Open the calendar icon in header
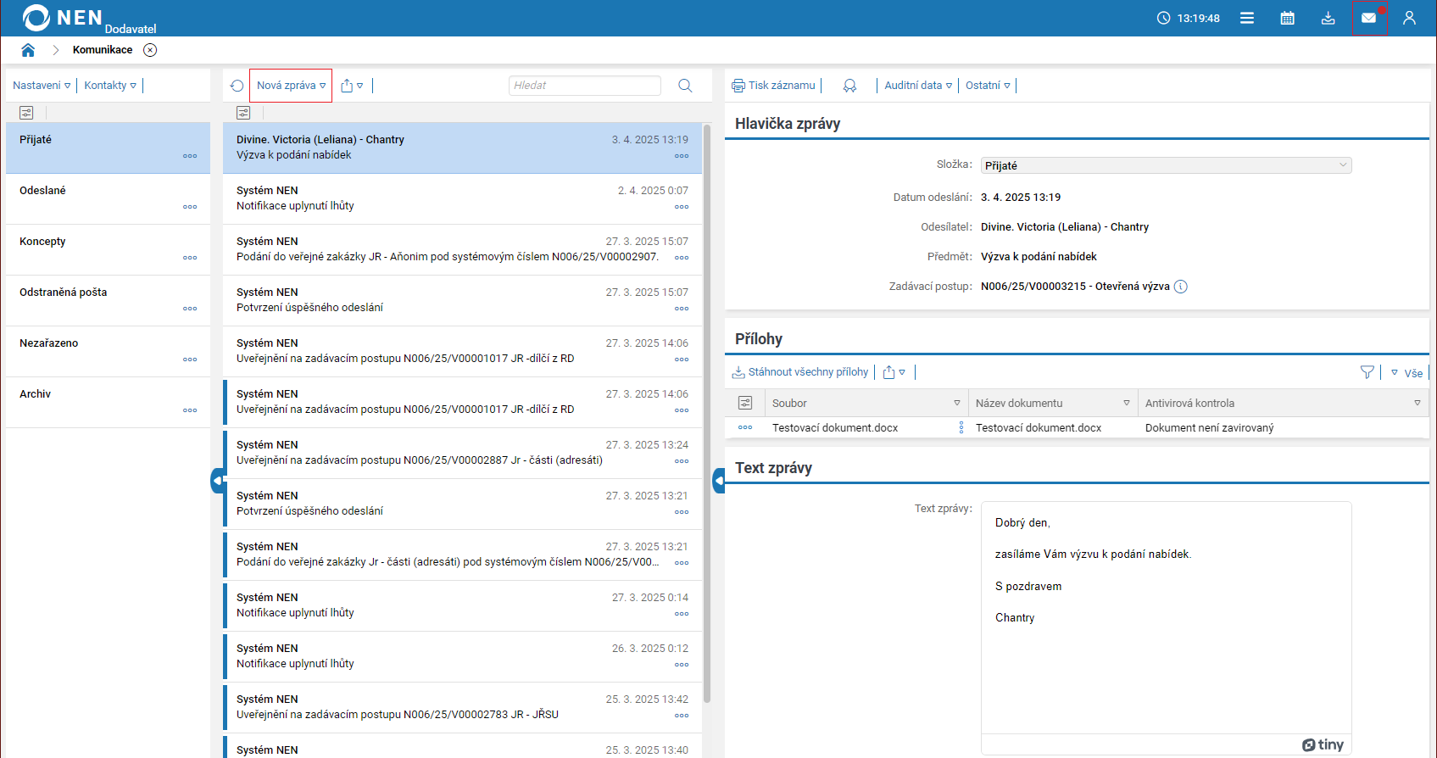This screenshot has width=1437, height=758. click(x=1287, y=18)
